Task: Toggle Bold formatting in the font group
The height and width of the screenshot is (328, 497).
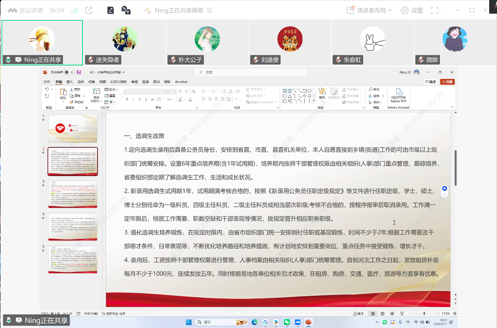Action: pos(127,99)
